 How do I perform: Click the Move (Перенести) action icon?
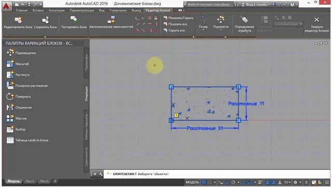pos(220,20)
